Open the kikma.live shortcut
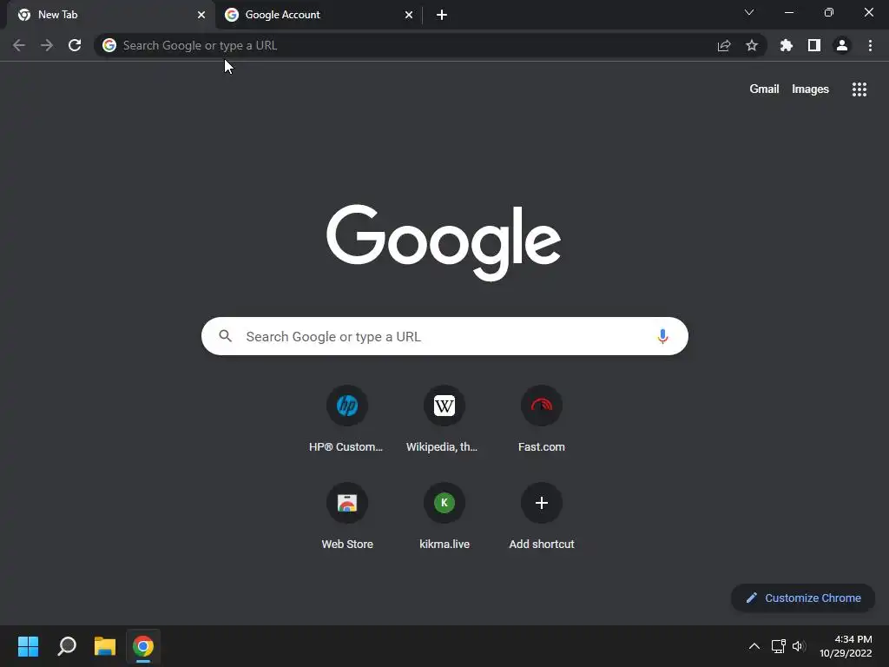The image size is (889, 667). pyautogui.click(x=444, y=517)
